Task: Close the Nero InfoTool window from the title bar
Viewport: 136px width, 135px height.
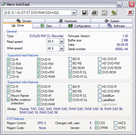Action: click(x=132, y=4)
